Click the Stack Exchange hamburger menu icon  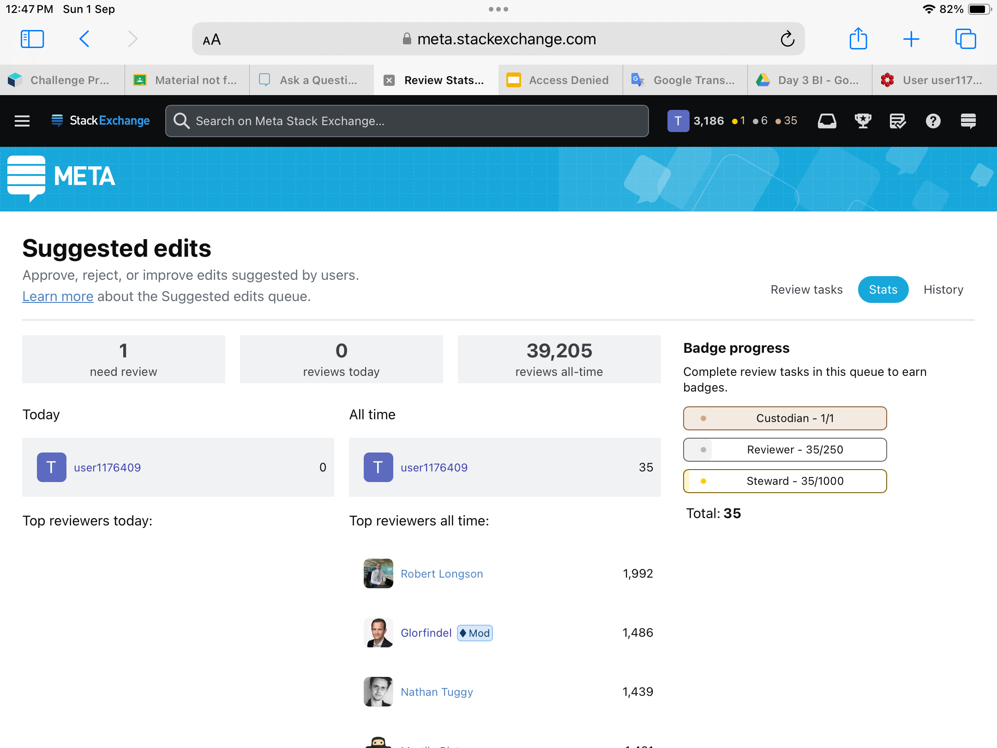tap(21, 120)
